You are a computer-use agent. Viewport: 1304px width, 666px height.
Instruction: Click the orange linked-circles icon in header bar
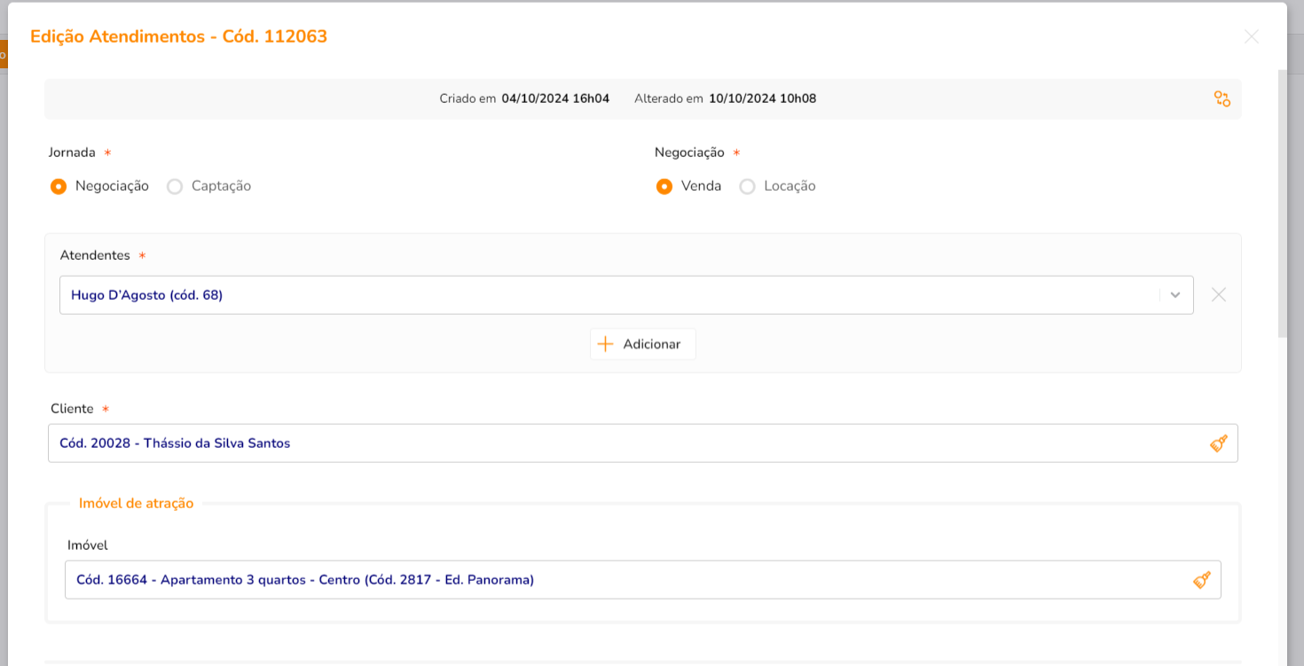(x=1222, y=99)
